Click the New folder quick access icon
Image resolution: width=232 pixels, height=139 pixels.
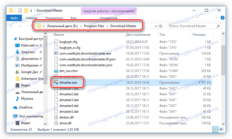(26, 11)
